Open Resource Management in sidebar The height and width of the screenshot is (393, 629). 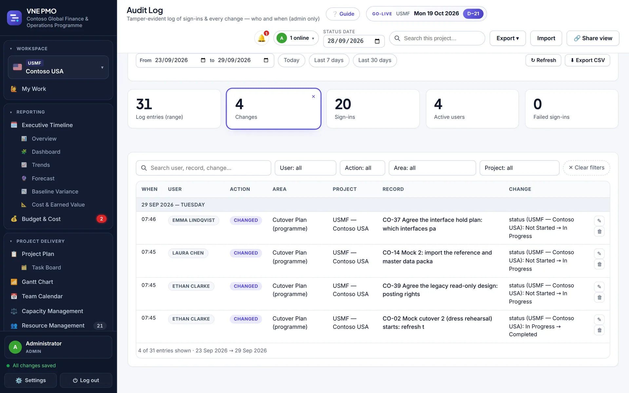[x=58, y=326]
